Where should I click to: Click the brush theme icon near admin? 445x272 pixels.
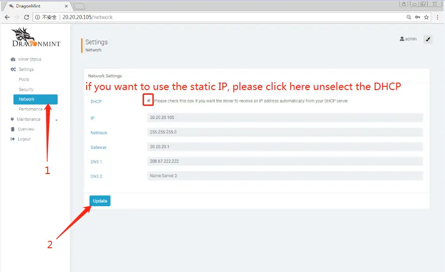tap(428, 39)
